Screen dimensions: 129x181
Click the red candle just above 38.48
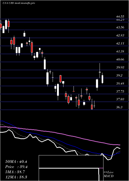click(x=60, y=79)
